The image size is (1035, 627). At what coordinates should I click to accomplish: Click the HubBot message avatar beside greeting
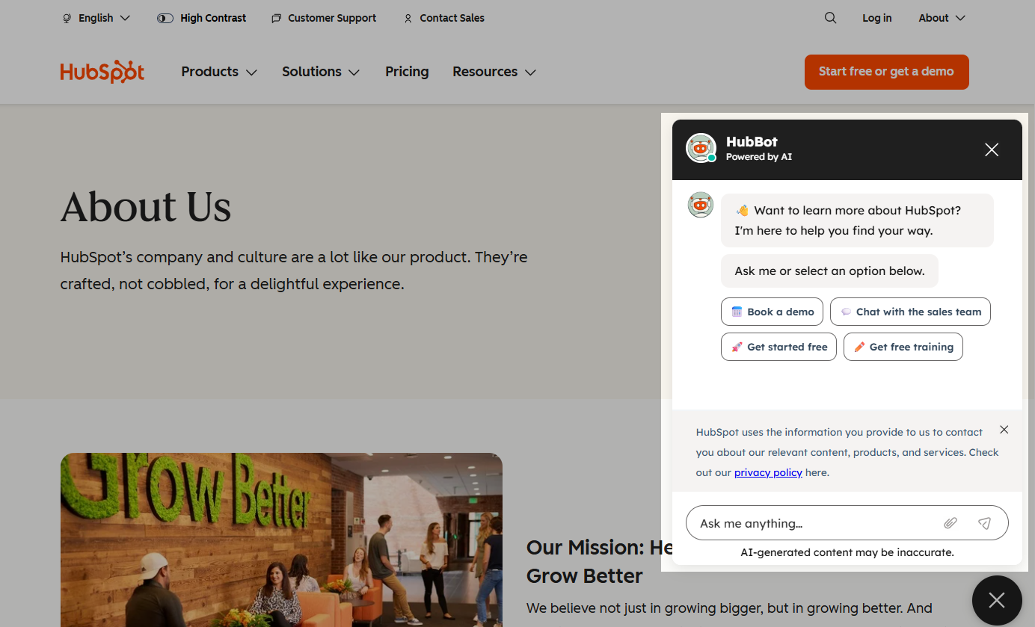(701, 205)
